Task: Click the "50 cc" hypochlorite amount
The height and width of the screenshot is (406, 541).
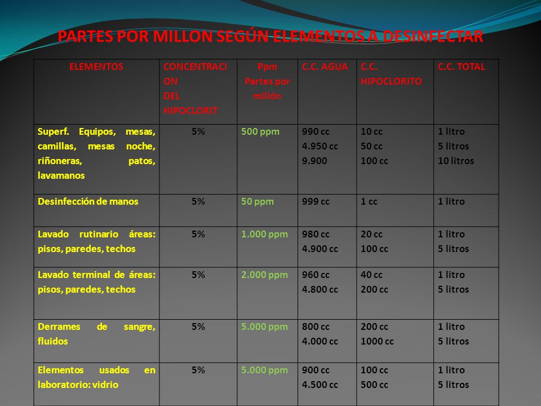Action: tap(371, 147)
